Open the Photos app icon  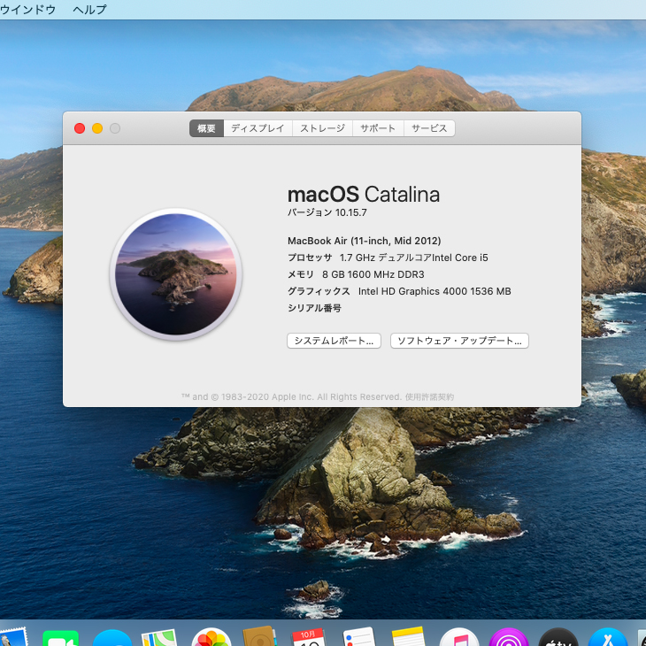click(x=211, y=639)
